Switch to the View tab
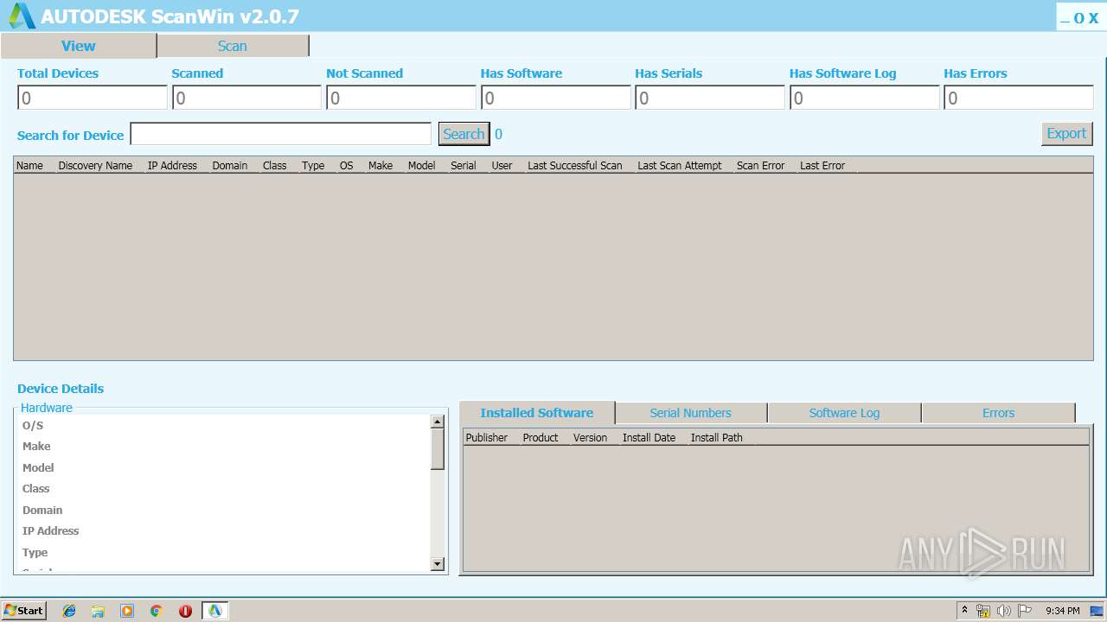The image size is (1107, 622). click(x=79, y=46)
